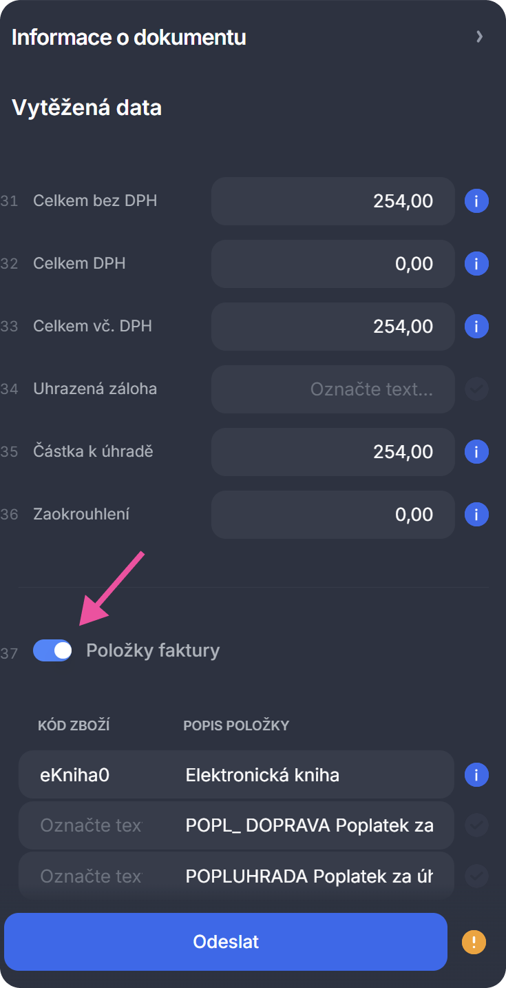The width and height of the screenshot is (506, 988).
Task: Click info icon beside Celkem DPH field
Action: click(x=476, y=264)
